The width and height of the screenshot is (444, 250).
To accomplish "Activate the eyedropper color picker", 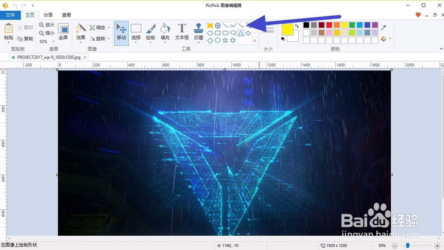I will click(384, 28).
